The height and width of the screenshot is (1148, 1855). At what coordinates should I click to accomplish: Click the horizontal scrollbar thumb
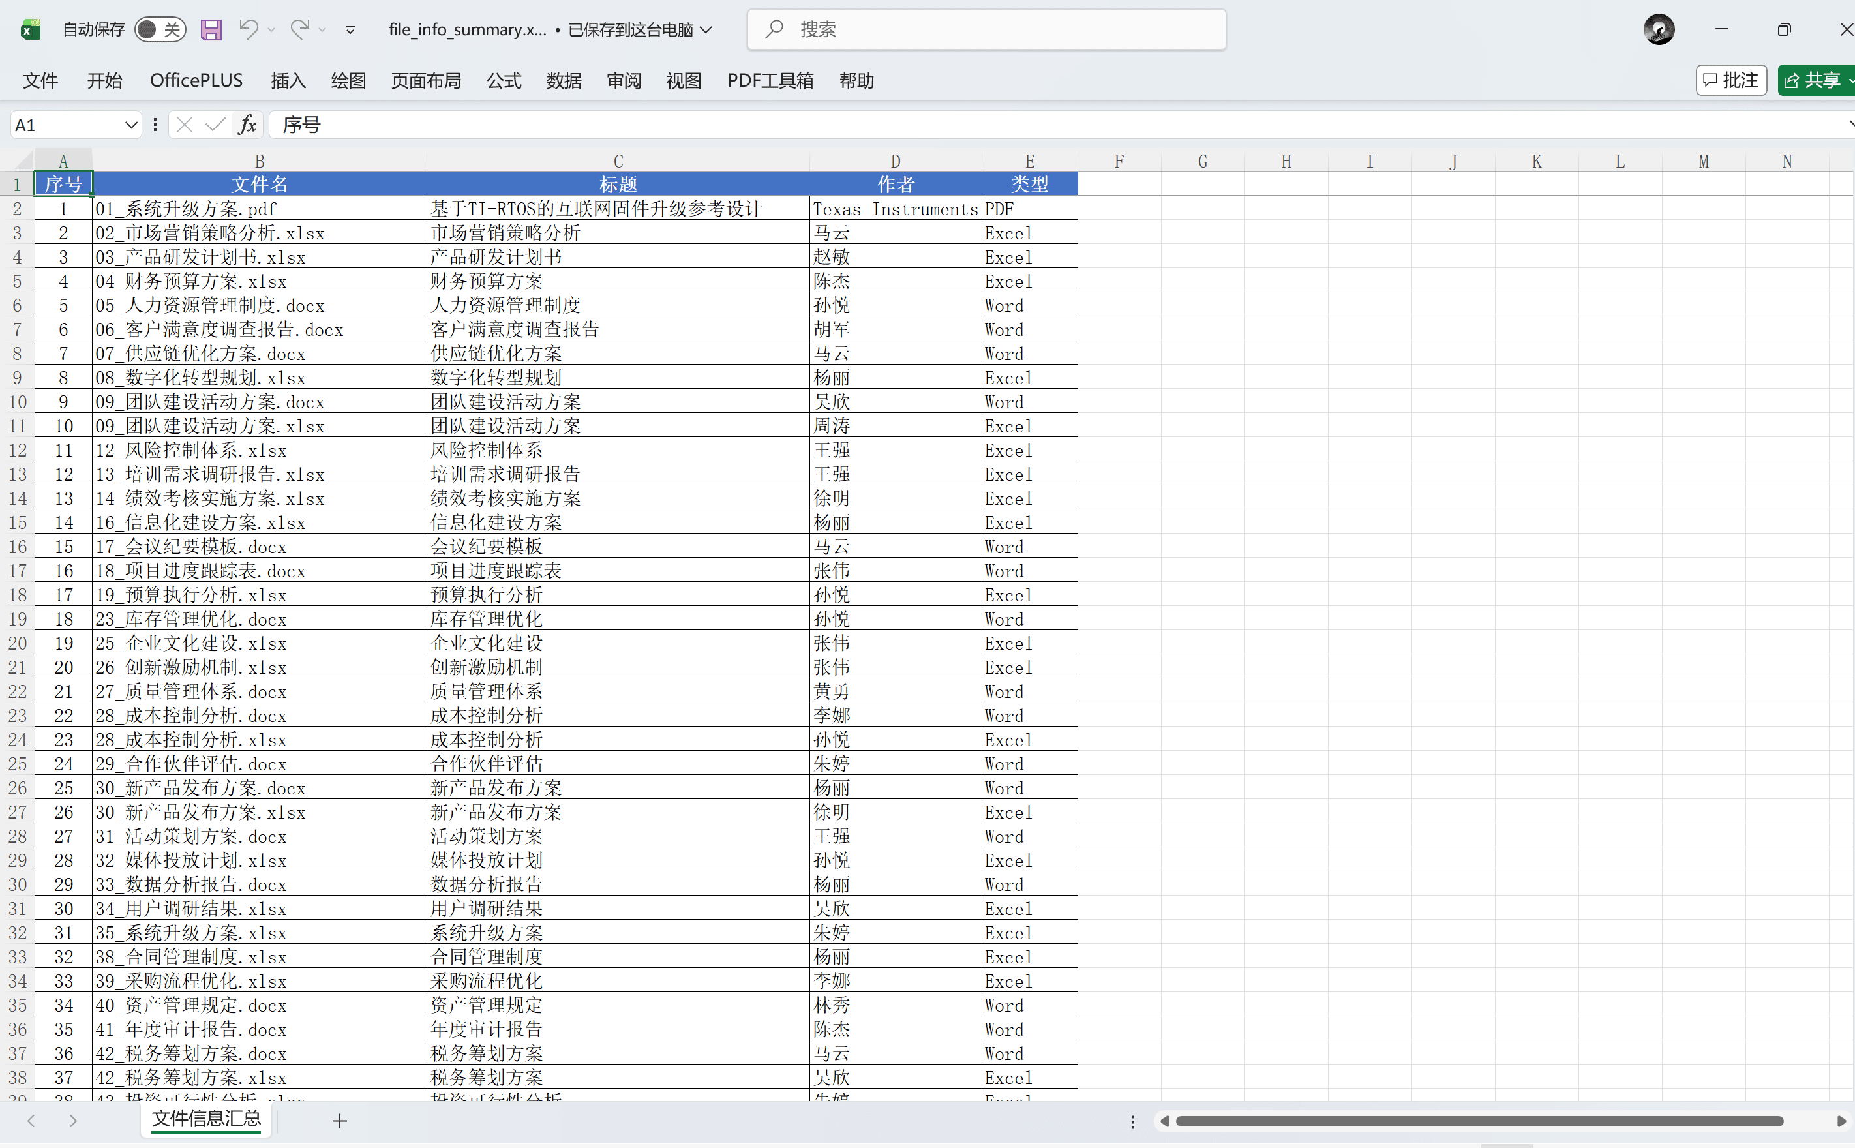1479,1121
